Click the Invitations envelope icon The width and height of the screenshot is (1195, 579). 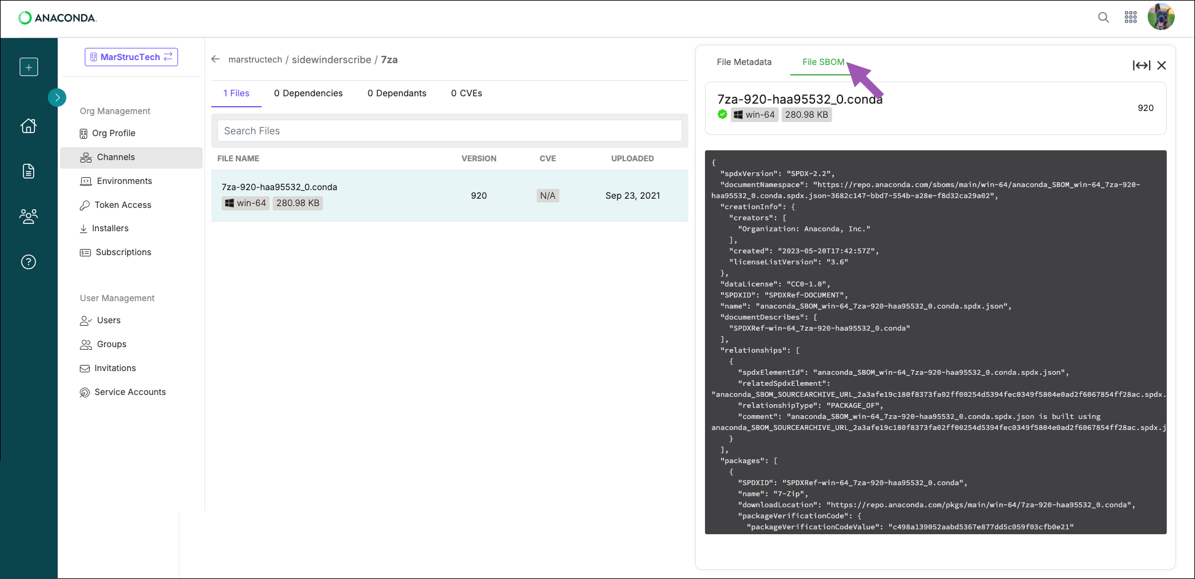[85, 368]
